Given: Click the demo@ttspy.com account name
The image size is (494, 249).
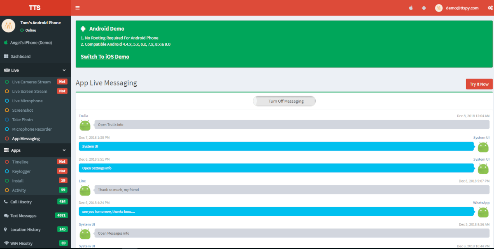Looking at the screenshot, I should click(x=462, y=8).
